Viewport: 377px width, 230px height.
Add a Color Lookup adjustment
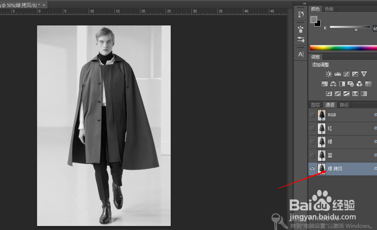368,84
